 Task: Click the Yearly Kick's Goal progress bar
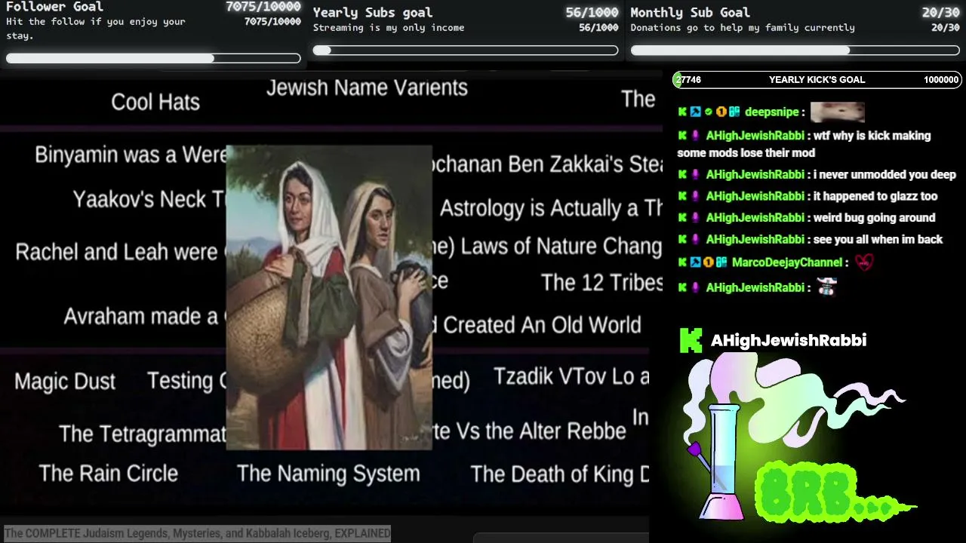[x=817, y=79]
